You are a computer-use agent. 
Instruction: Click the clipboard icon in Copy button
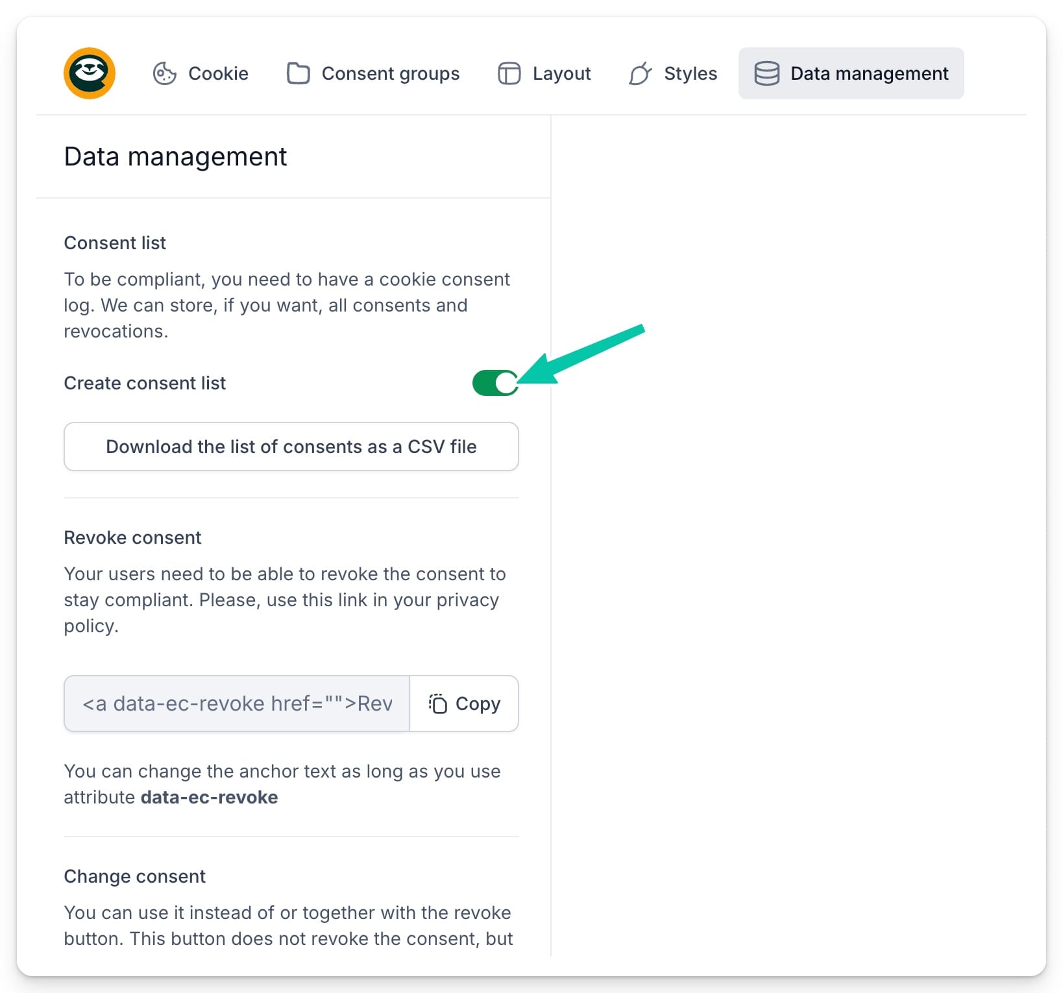point(438,704)
